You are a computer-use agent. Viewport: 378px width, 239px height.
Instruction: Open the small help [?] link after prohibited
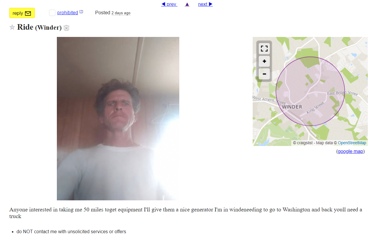click(81, 12)
